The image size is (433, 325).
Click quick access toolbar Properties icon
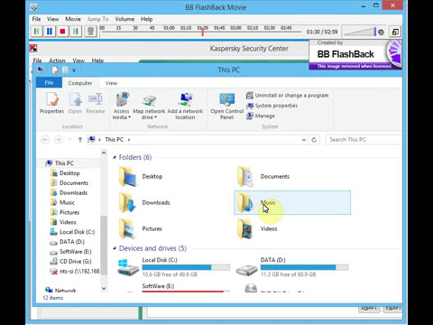(x=55, y=70)
